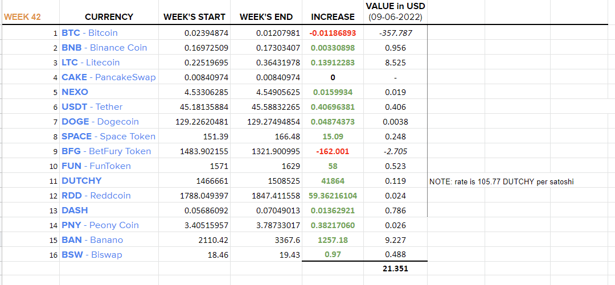Viewport: 615px width, 285px height.
Task: Click the BAN - Banano link
Action: click(x=92, y=240)
